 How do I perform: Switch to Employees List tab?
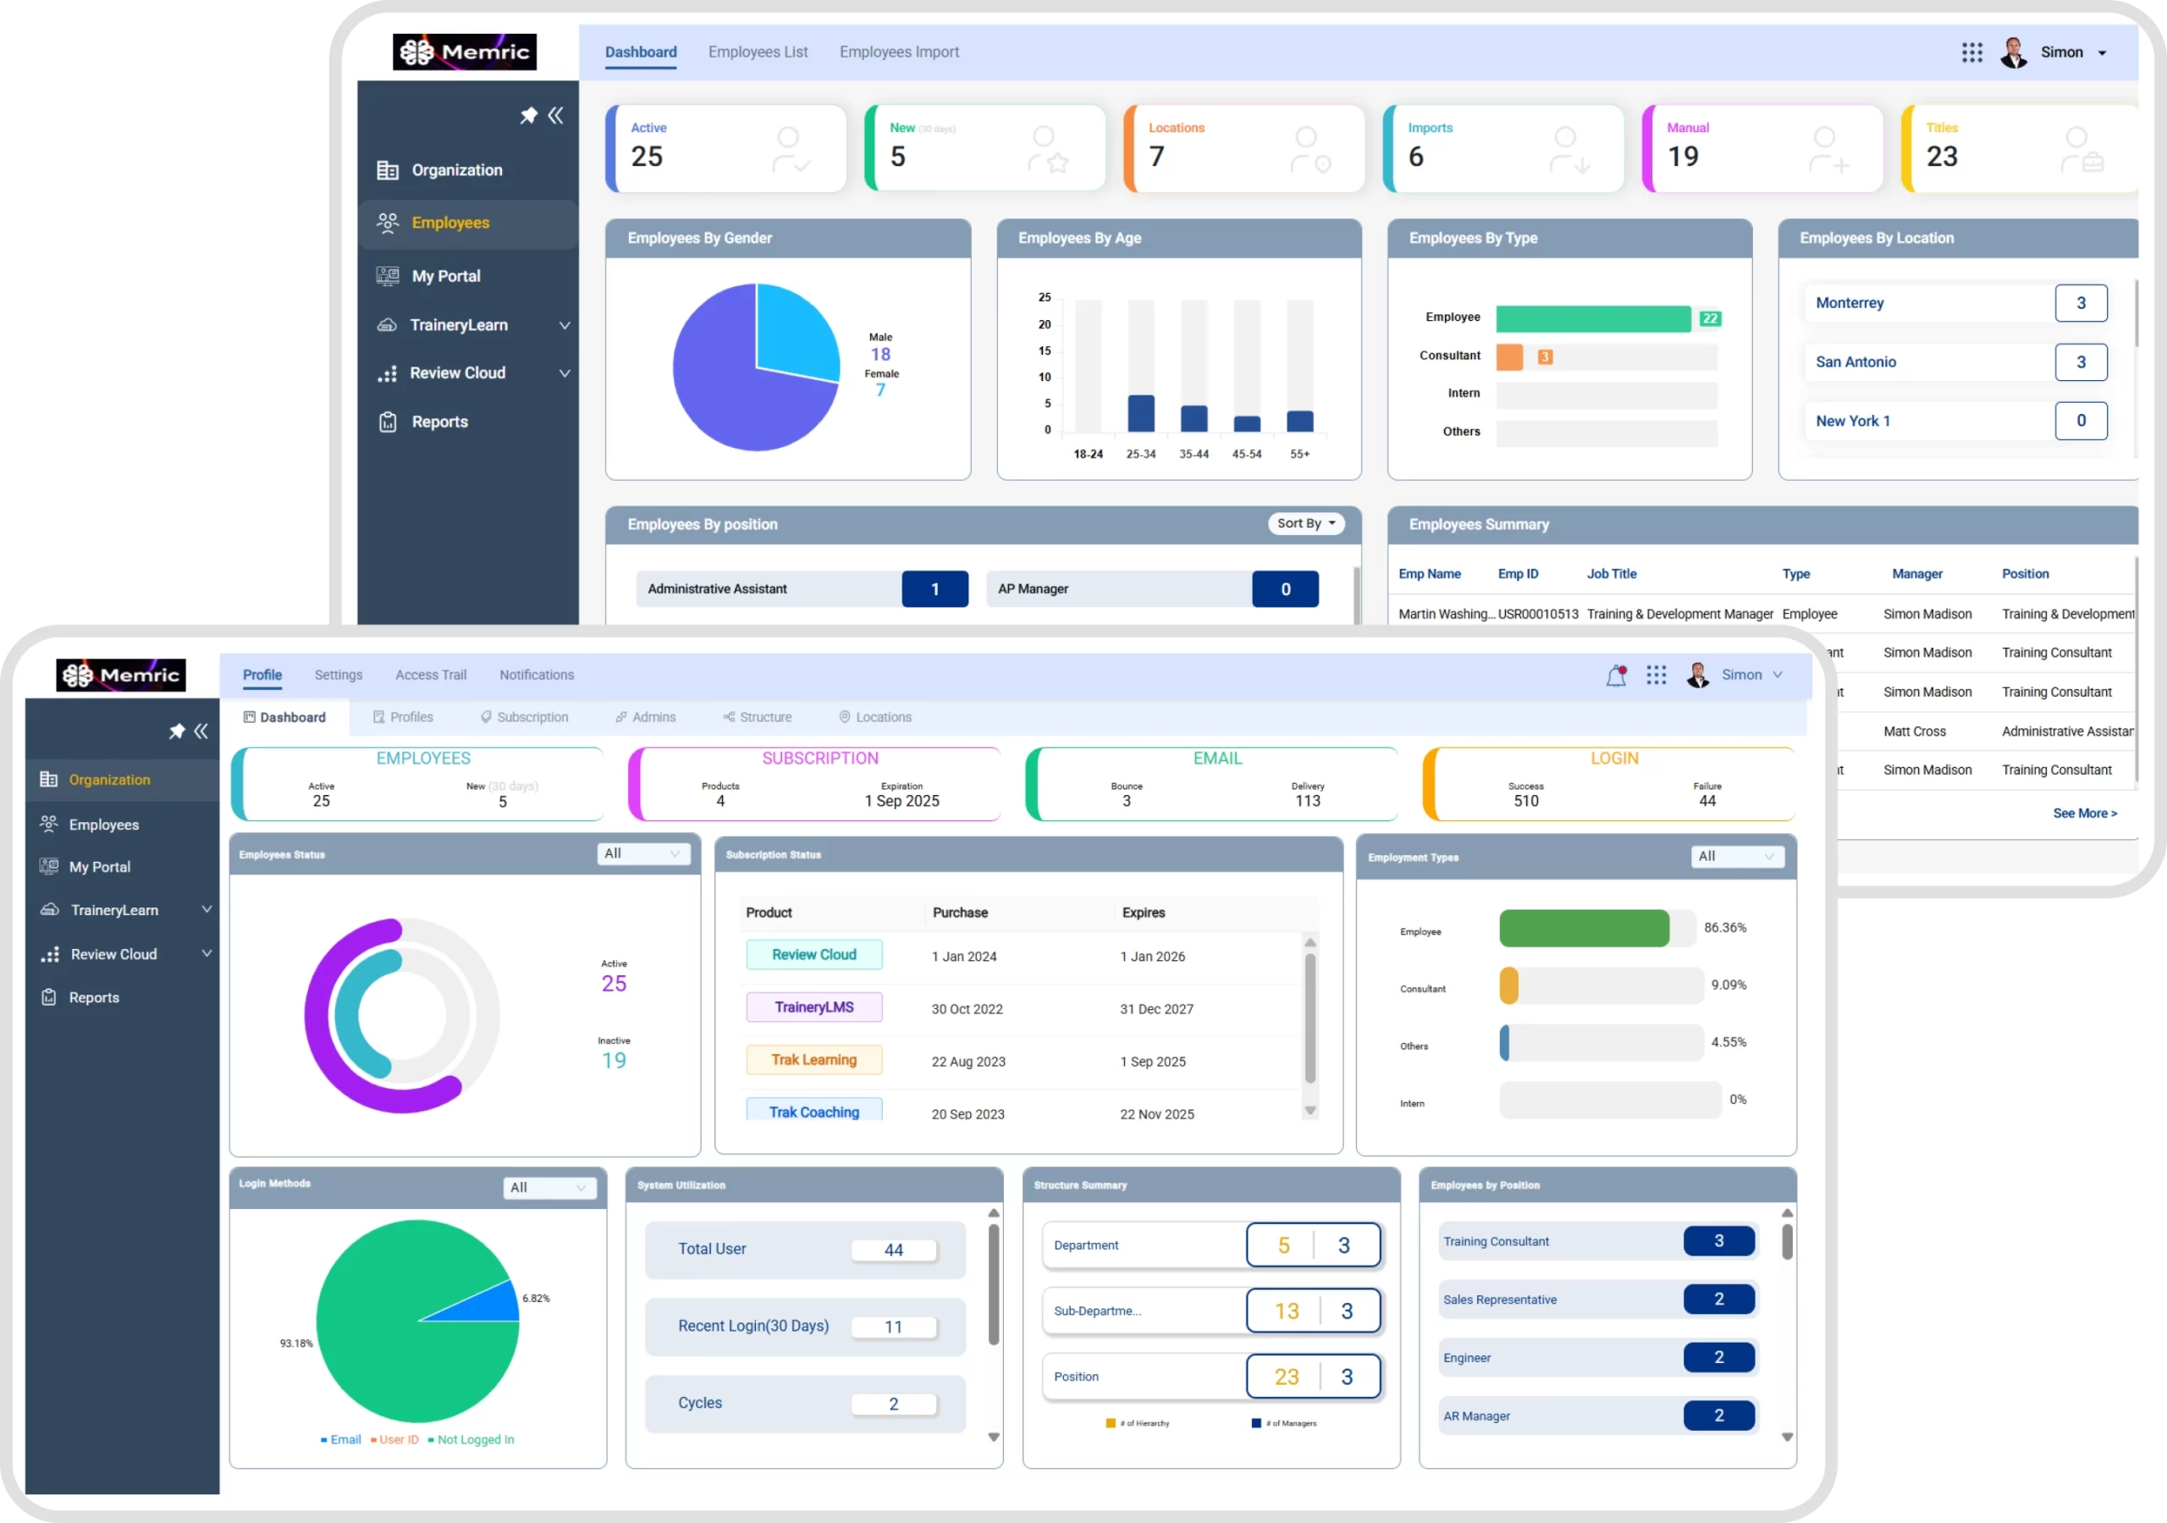[x=758, y=52]
